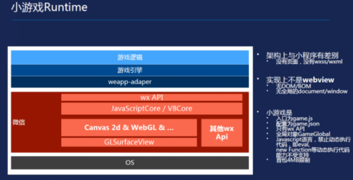Click the line new Function等动态执行代码

click(x=313, y=150)
